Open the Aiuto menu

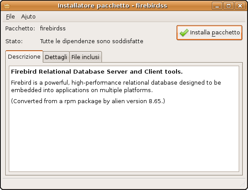[28, 17]
